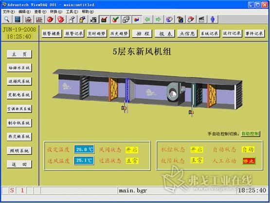Click the film clapperboard toolbar icon
The image size is (270, 203).
point(201,19)
